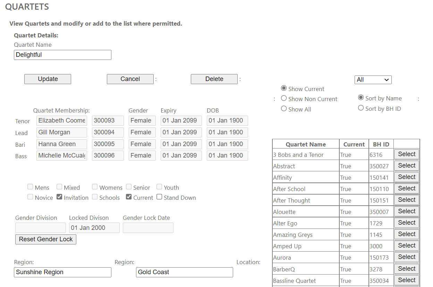Click the Sunshine Region input field

(x=62, y=272)
